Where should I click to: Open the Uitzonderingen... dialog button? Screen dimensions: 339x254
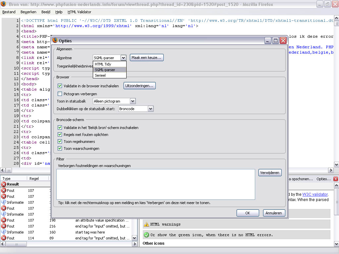(x=140, y=86)
